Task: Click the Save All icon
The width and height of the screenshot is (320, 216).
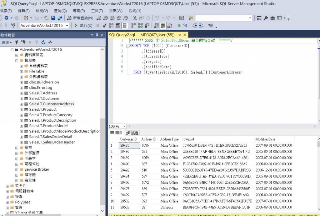Action: coord(60,18)
